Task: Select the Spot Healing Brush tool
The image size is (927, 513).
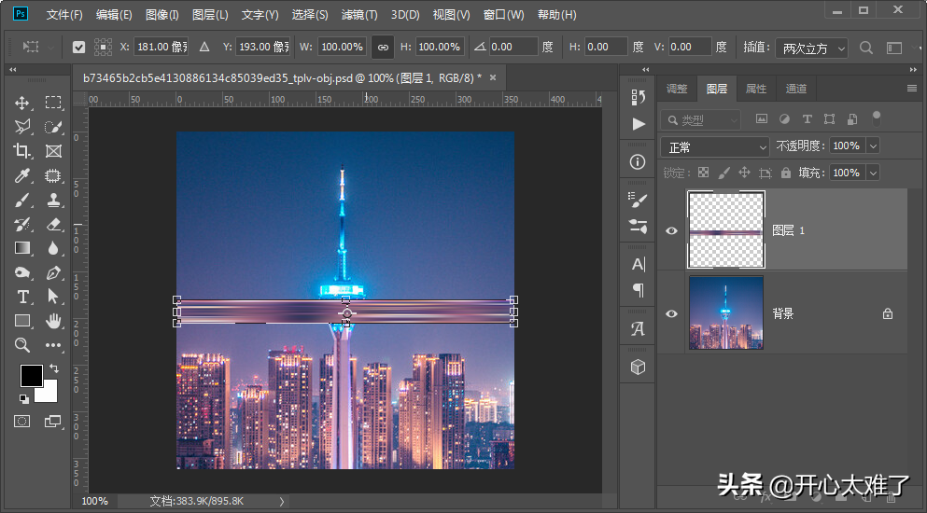Action: tap(53, 175)
